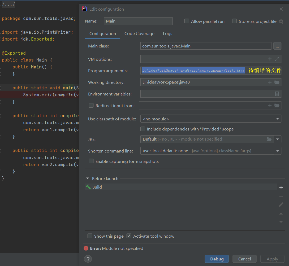Open the Use classpath of module dropdown
This screenshot has width=289, height=266.
pos(278,119)
